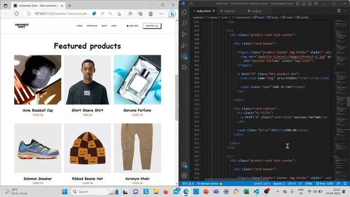Viewport: 350px width, 197px height.
Task: Click BLOG nav link
Action: [104, 26]
